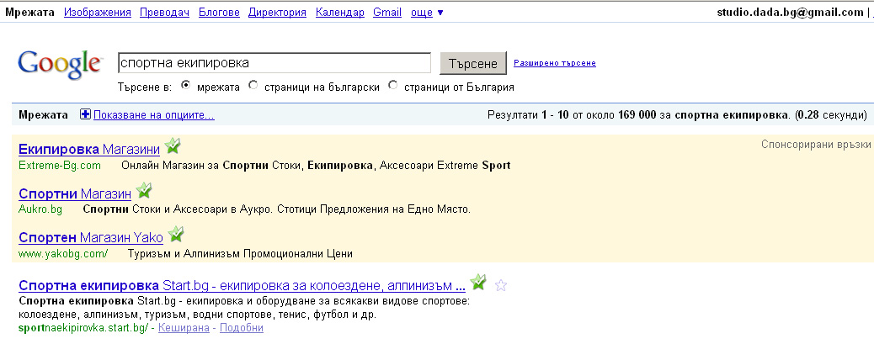
Task: Select the 'мрежата' search radio button
Action: 185,86
